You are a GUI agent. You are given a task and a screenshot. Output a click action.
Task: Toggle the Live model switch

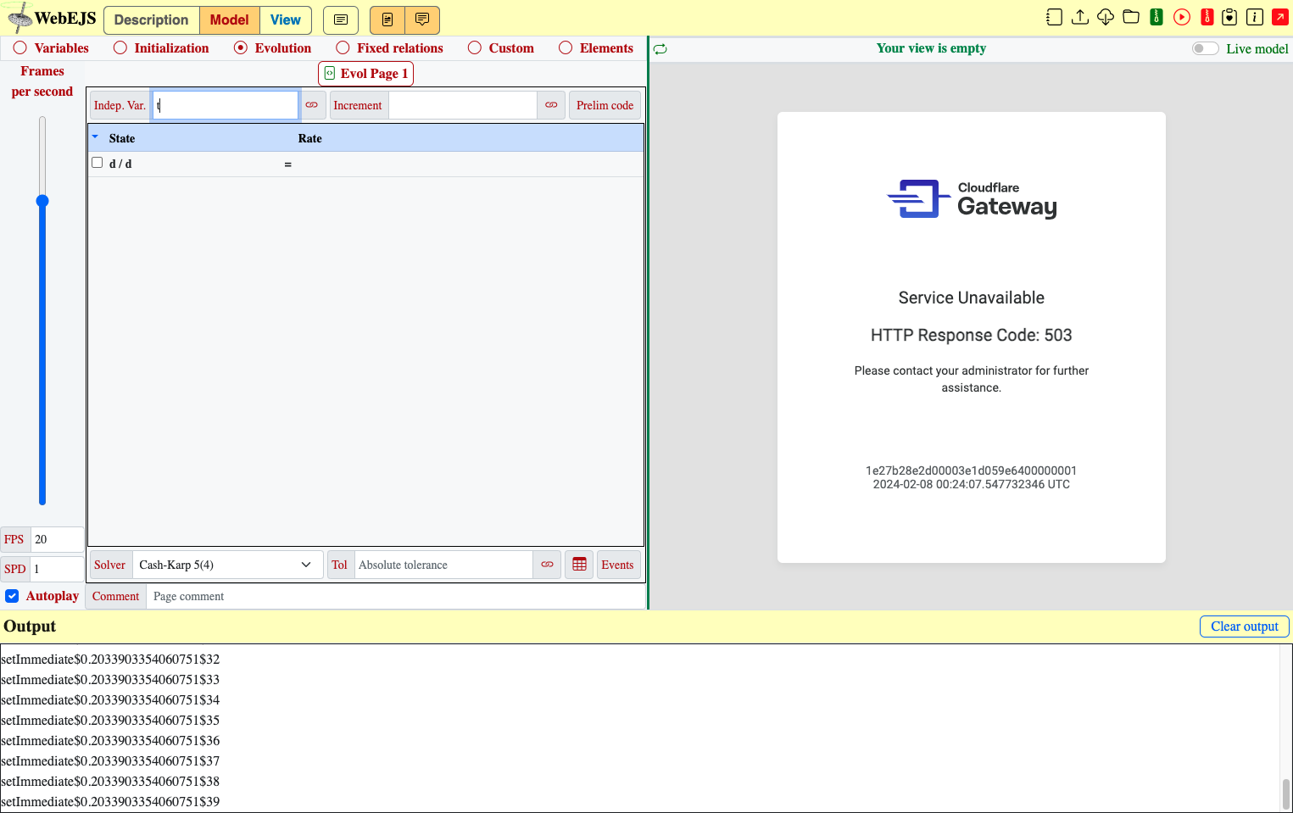coord(1205,48)
